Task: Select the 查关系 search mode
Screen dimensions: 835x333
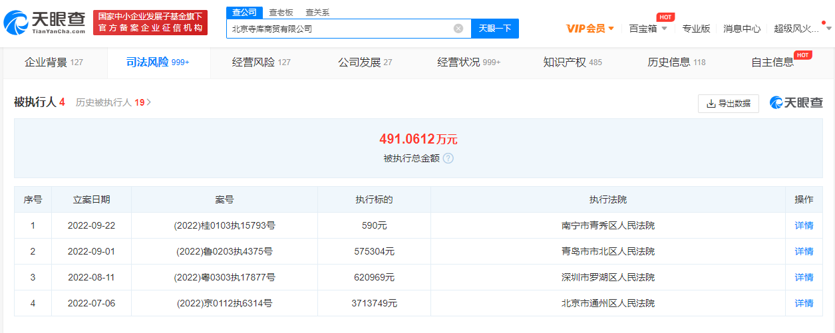Action: (317, 13)
